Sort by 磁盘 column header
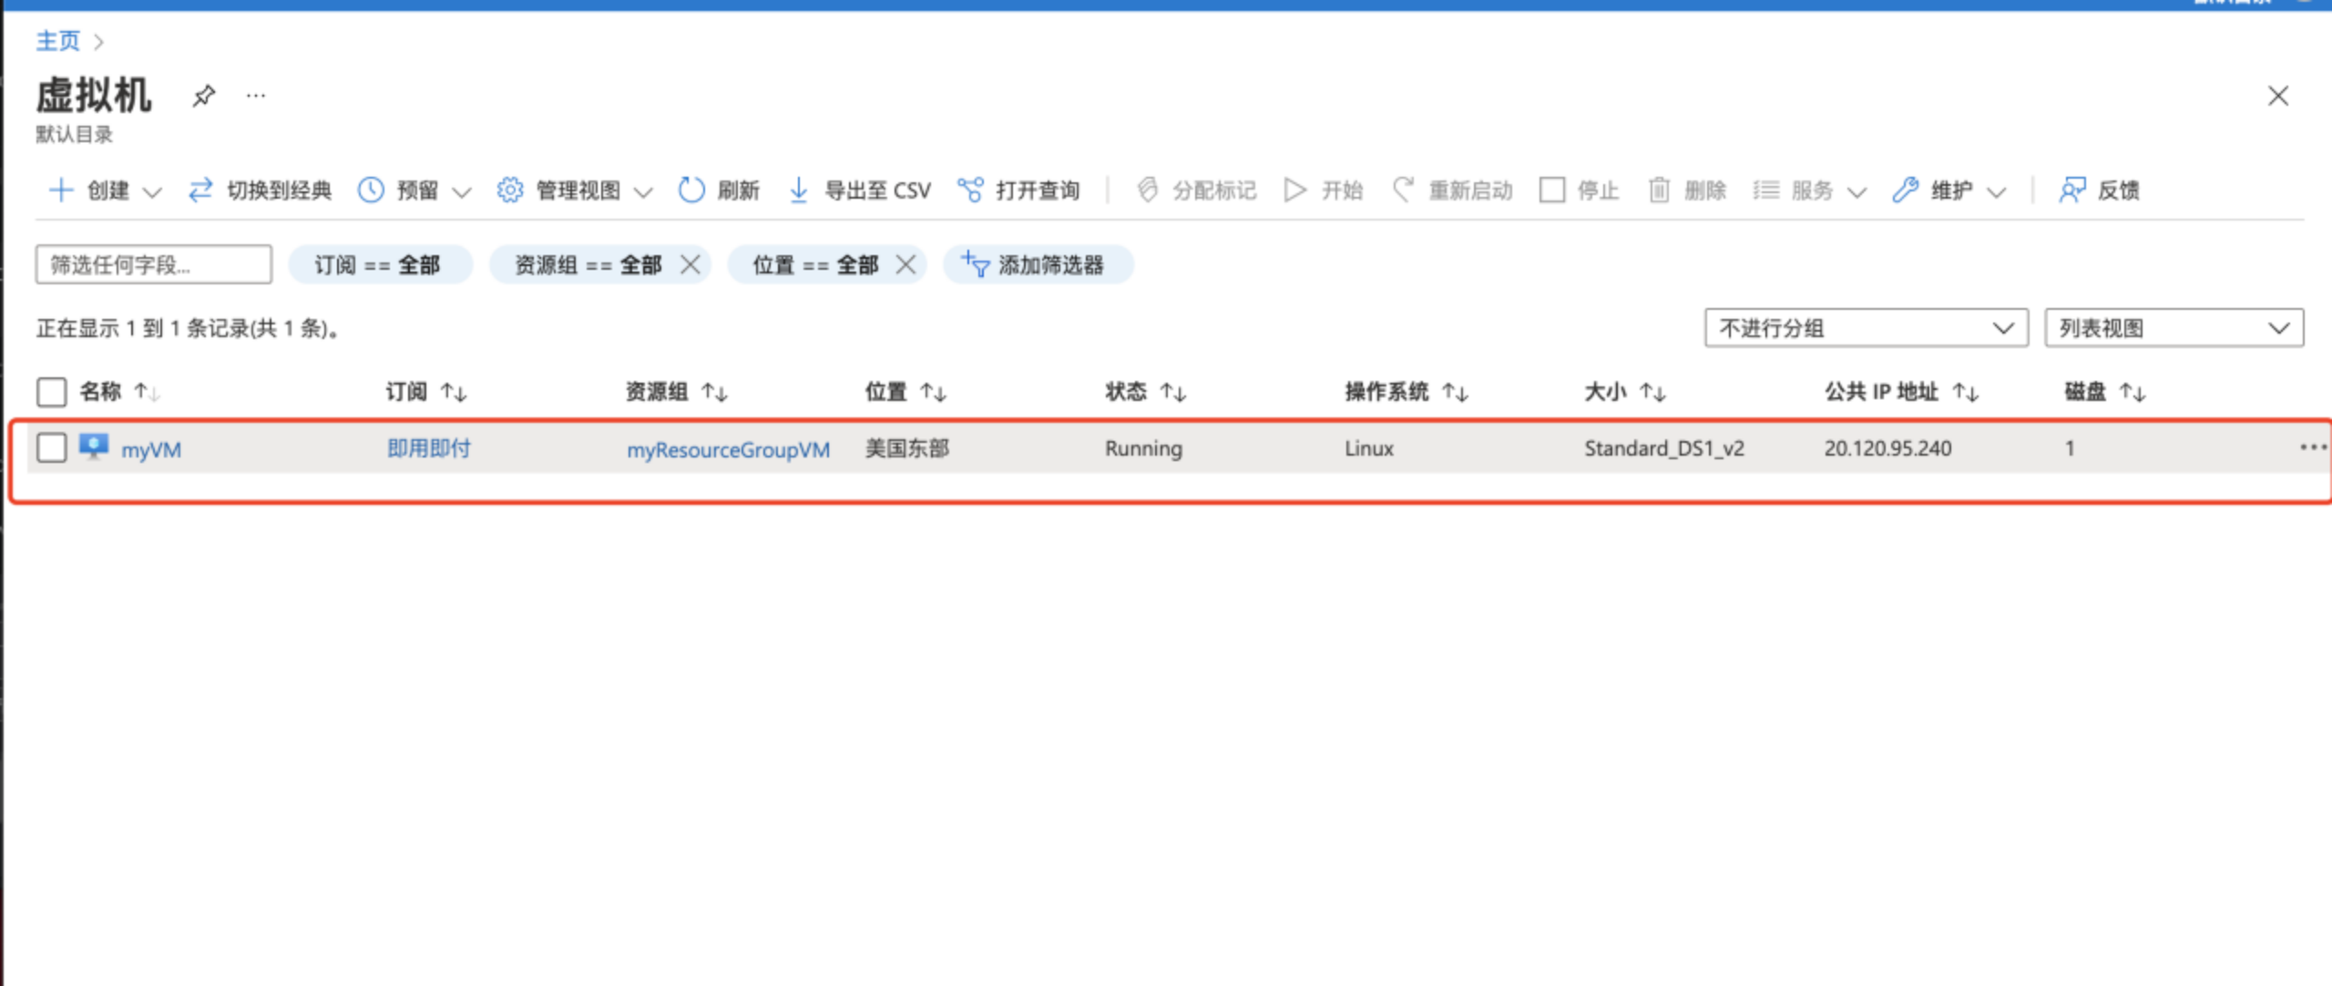2332x986 pixels. (x=2105, y=392)
